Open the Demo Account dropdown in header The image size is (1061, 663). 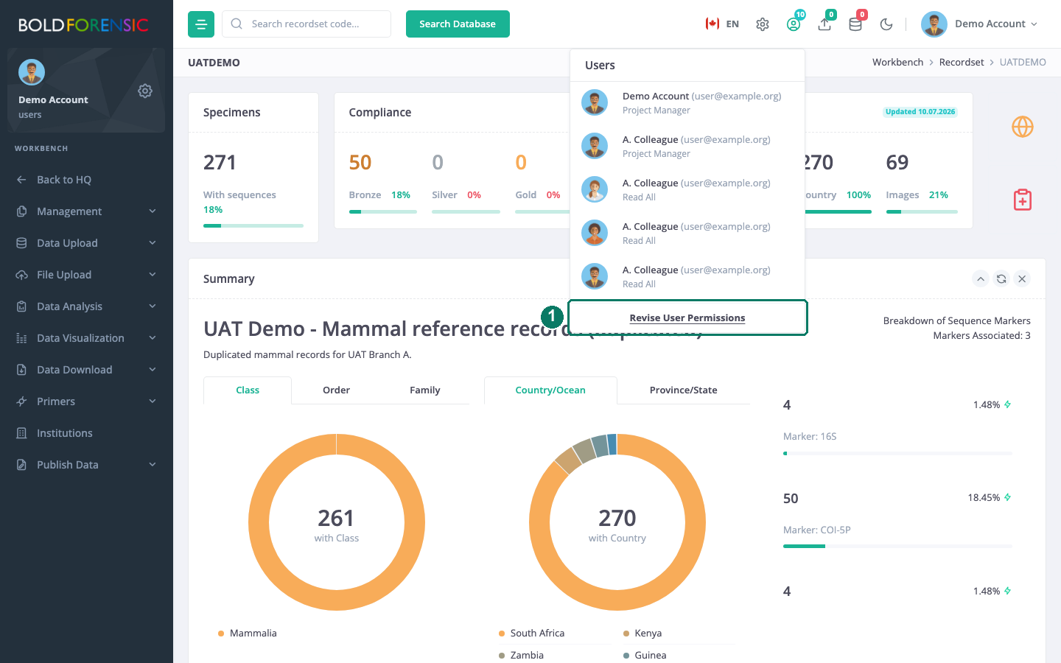pyautogui.click(x=979, y=24)
